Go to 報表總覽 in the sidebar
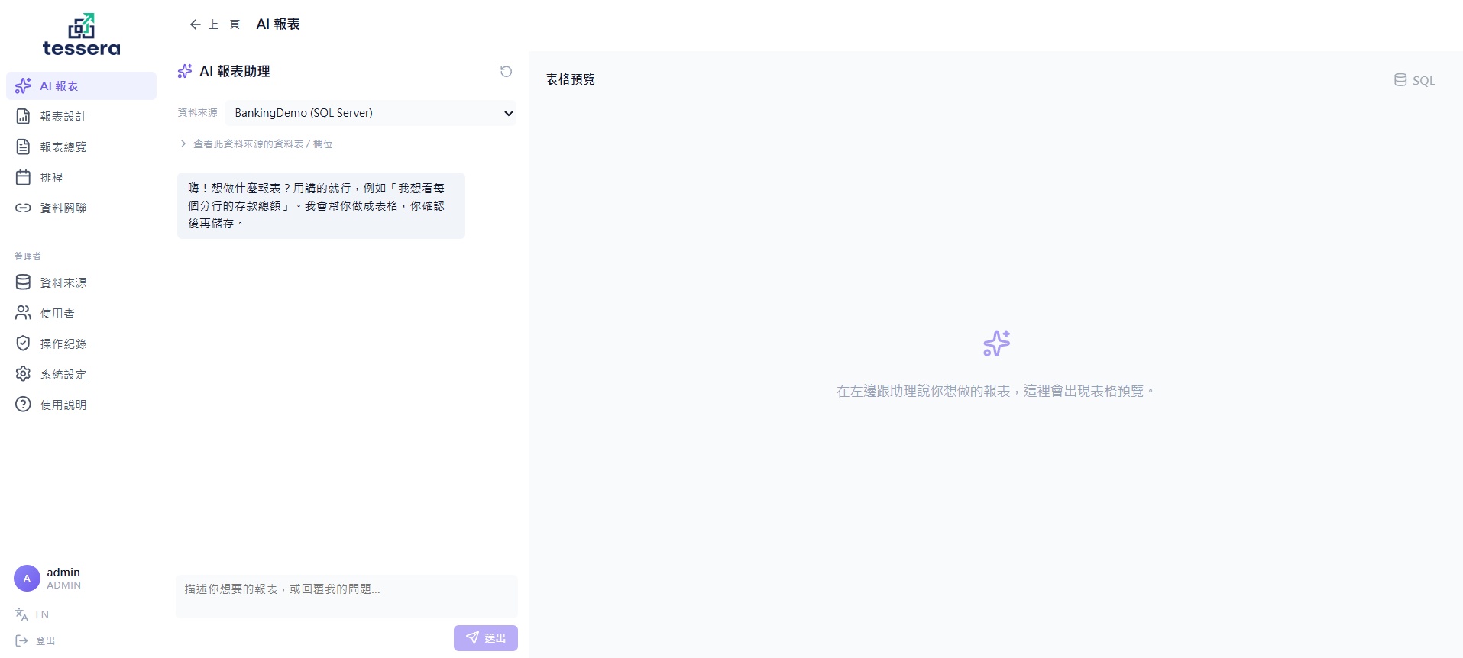This screenshot has height=658, width=1463. point(81,147)
